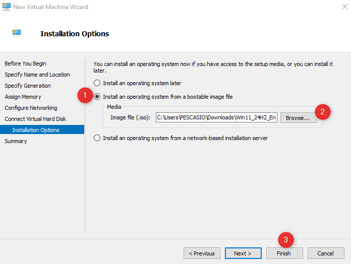
Task: Click the 'Image file (.iso):' label
Action: coord(130,117)
